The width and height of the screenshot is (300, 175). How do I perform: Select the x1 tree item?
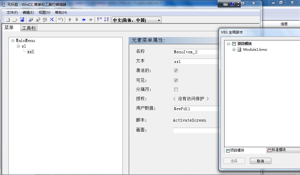click(x=24, y=46)
